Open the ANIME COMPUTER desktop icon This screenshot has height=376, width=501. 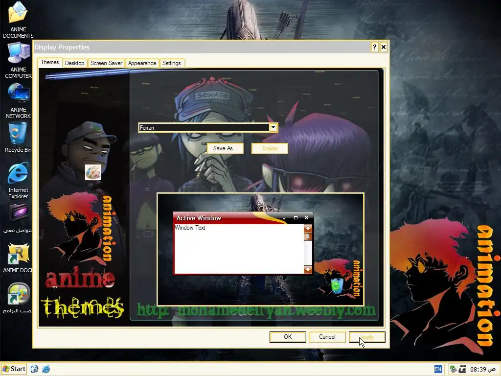(18, 60)
